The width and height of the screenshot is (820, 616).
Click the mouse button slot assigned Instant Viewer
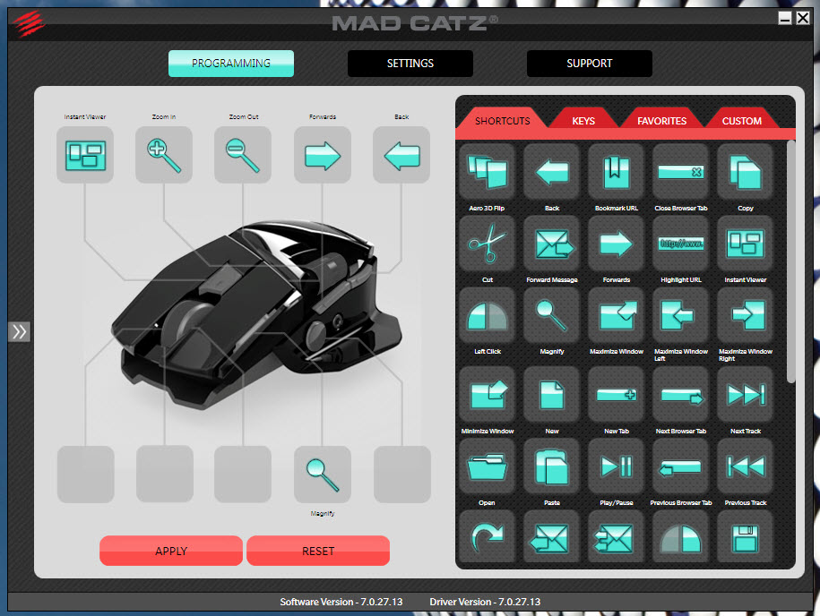pyautogui.click(x=85, y=155)
